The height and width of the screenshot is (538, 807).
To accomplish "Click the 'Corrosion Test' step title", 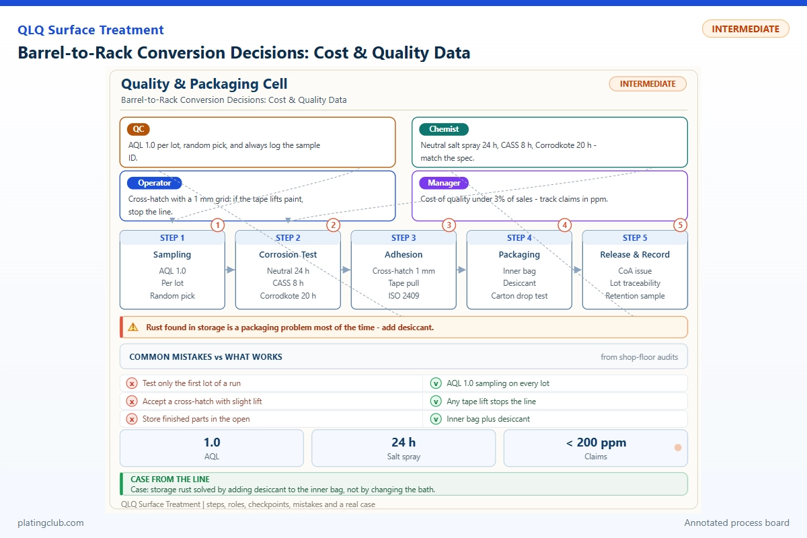I will (x=288, y=255).
